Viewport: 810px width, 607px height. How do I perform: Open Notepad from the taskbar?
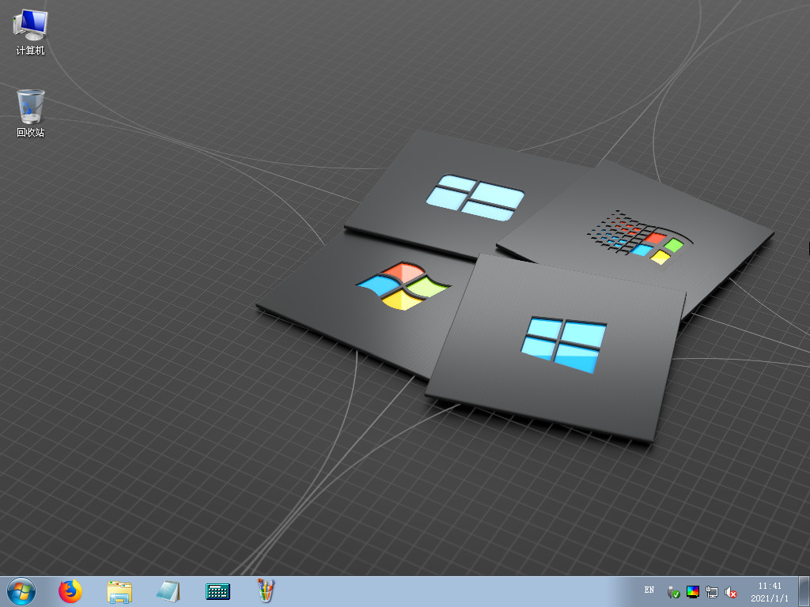(x=168, y=590)
